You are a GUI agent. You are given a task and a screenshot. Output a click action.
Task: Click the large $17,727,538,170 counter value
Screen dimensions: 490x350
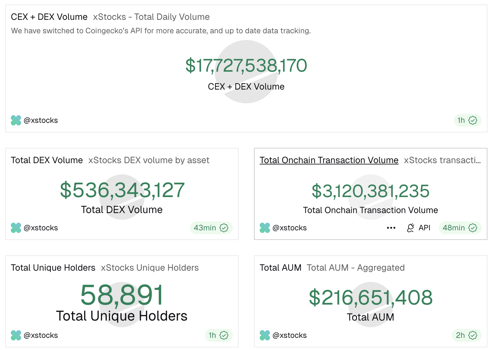click(x=246, y=66)
